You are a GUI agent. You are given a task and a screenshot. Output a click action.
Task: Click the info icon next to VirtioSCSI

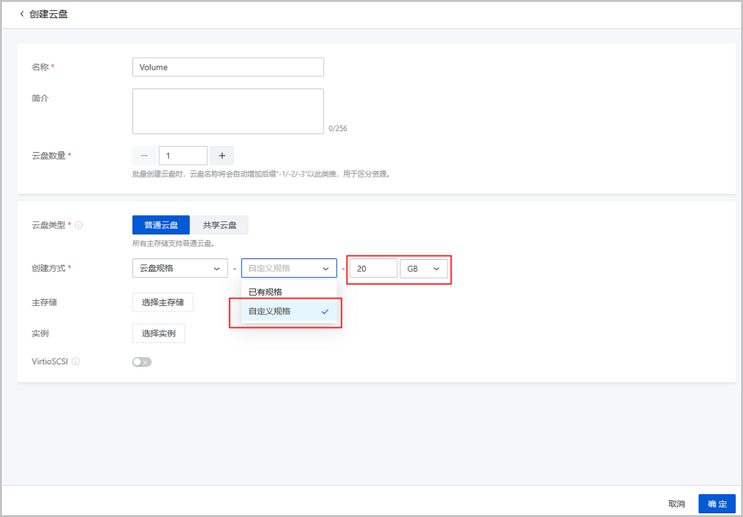[x=76, y=361]
